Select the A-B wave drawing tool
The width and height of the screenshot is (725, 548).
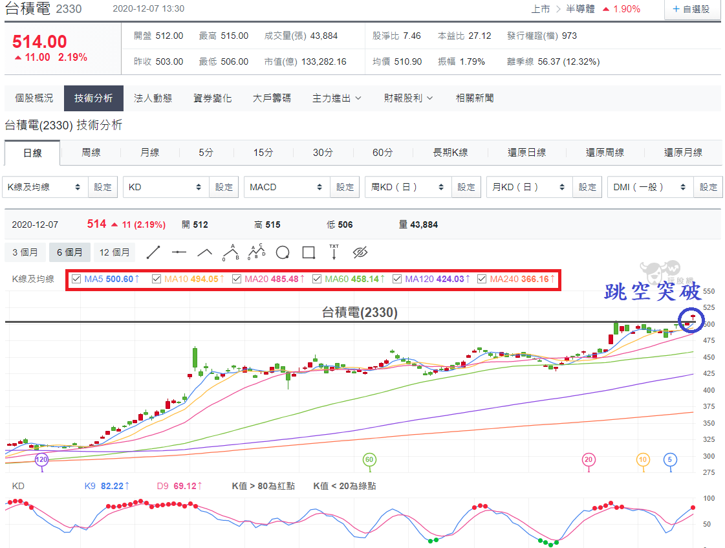point(231,252)
